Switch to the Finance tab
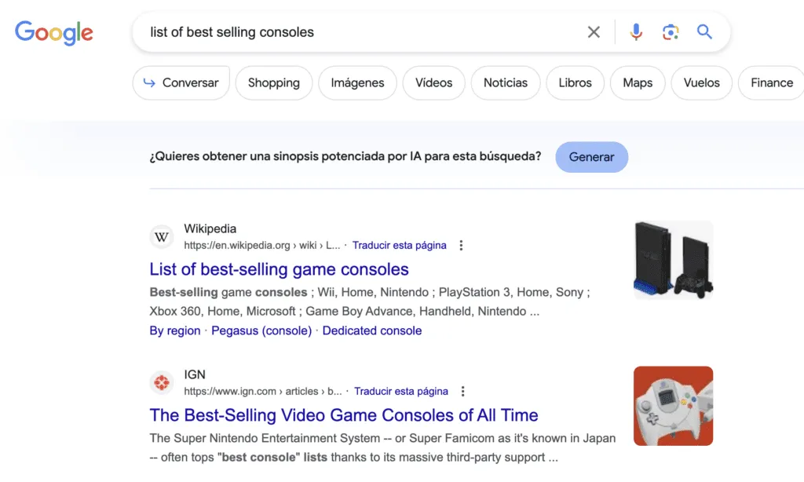The image size is (804, 482). (771, 82)
